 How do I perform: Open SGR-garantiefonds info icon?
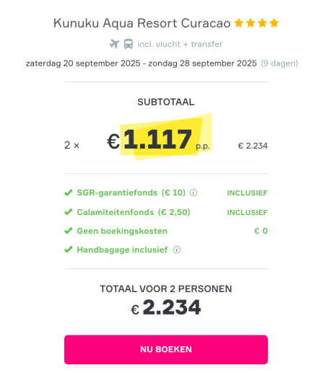tap(194, 193)
